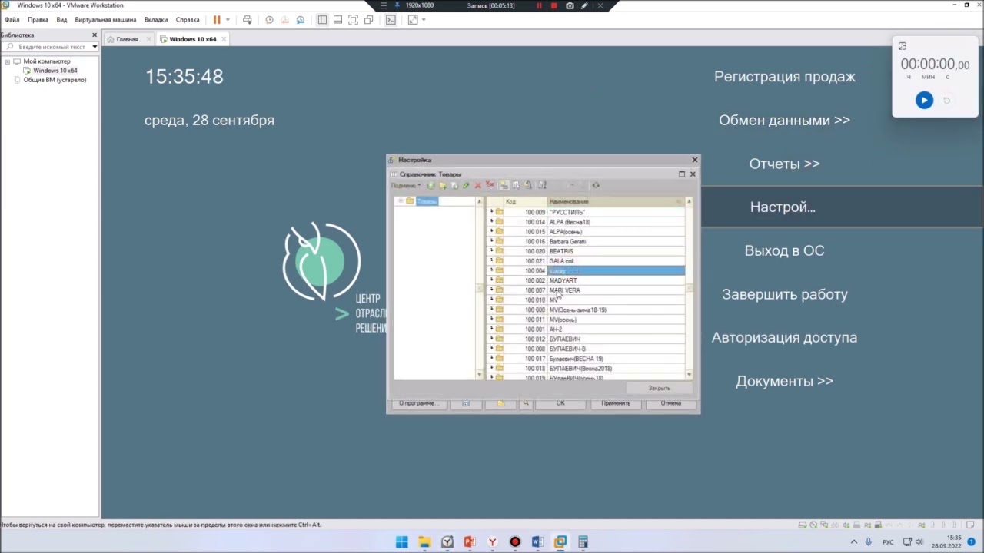The width and height of the screenshot is (984, 553).
Task: Open the Подменю dropdown in Товары
Action: (x=406, y=185)
